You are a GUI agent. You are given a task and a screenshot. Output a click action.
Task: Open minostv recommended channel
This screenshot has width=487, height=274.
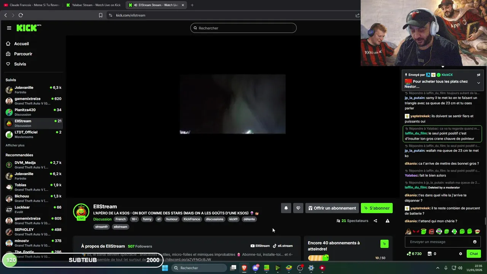(x=33, y=243)
